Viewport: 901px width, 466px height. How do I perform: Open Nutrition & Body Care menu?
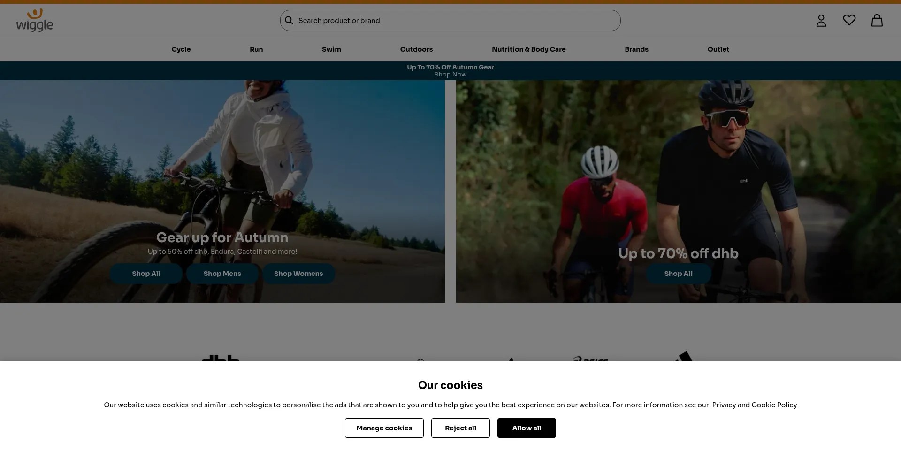click(x=528, y=49)
